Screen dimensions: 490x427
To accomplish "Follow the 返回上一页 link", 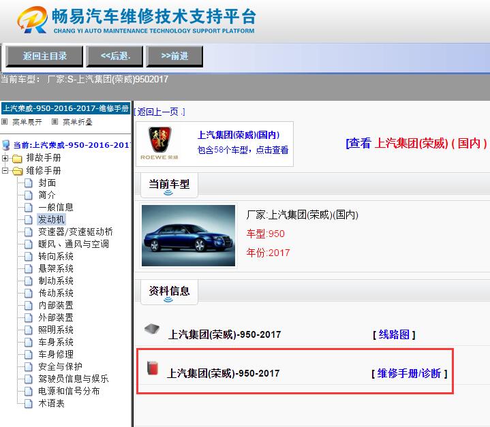I will click(x=159, y=112).
